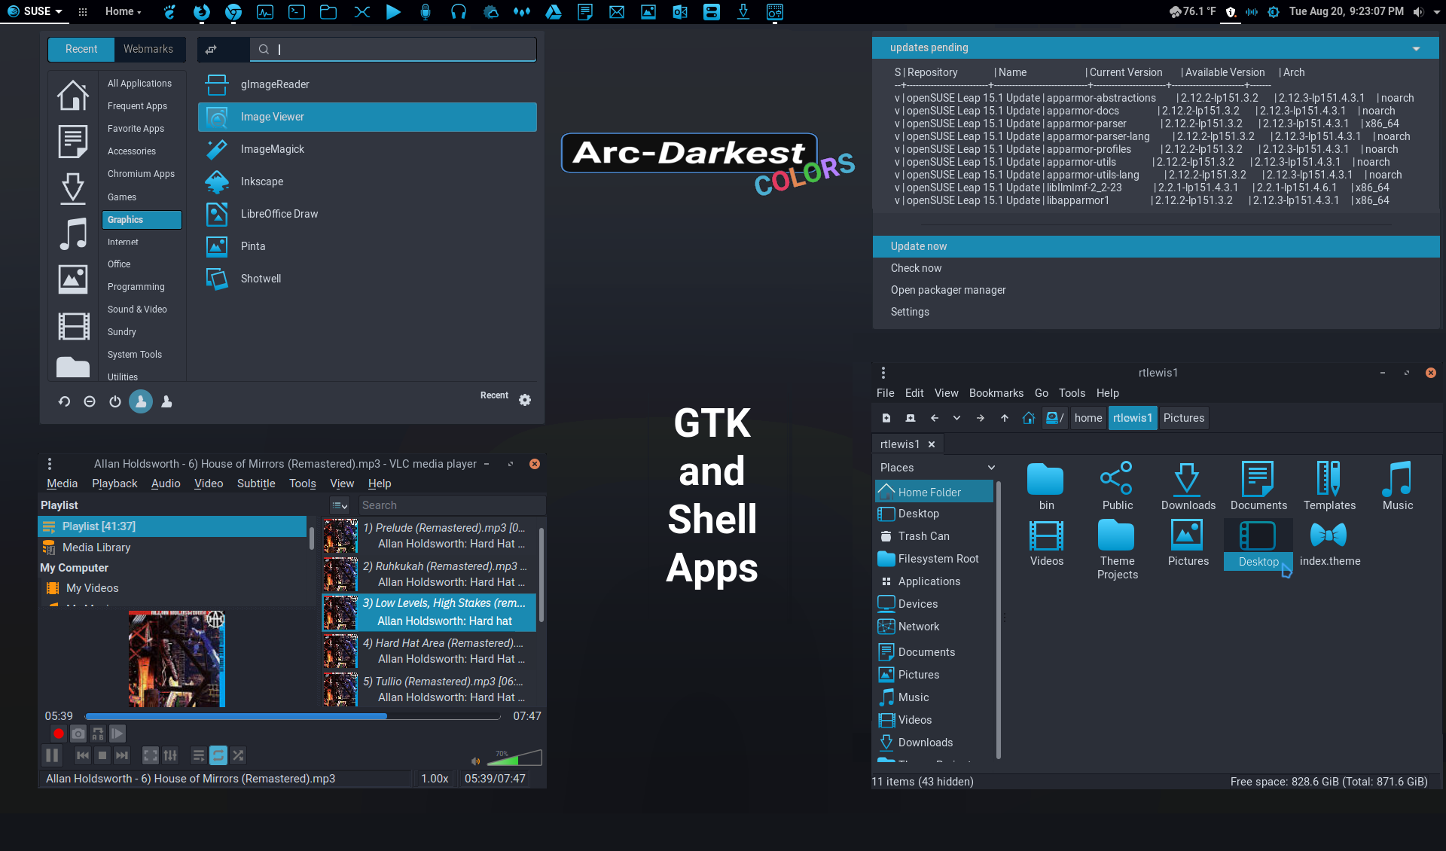Screen dimensions: 1446x851
Task: Click Update now
Action: point(1156,246)
